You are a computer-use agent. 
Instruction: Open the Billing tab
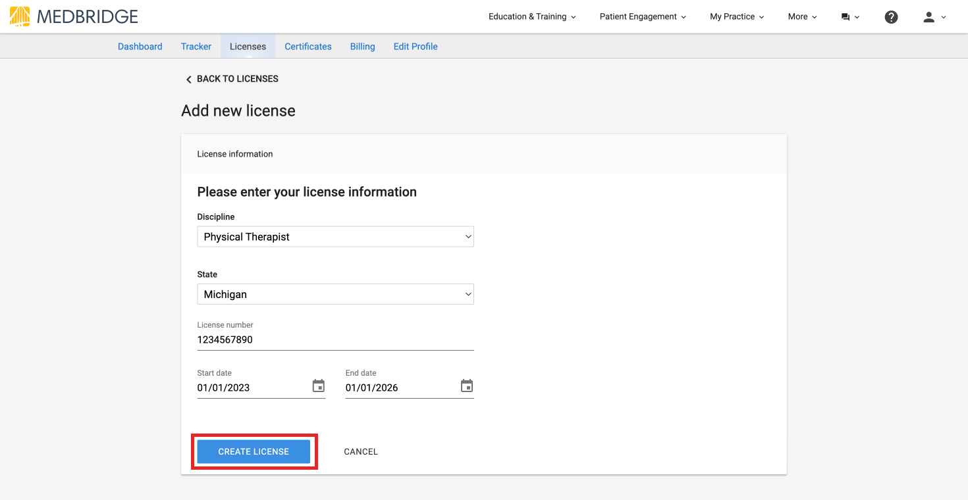pos(363,47)
